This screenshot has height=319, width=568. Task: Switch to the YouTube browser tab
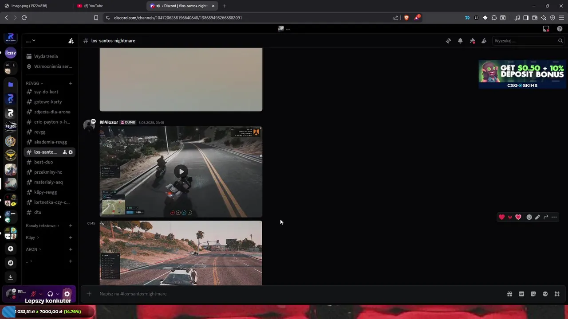(x=109, y=6)
